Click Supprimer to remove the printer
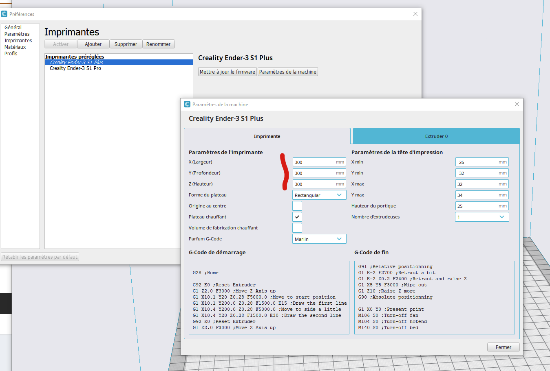 (126, 44)
